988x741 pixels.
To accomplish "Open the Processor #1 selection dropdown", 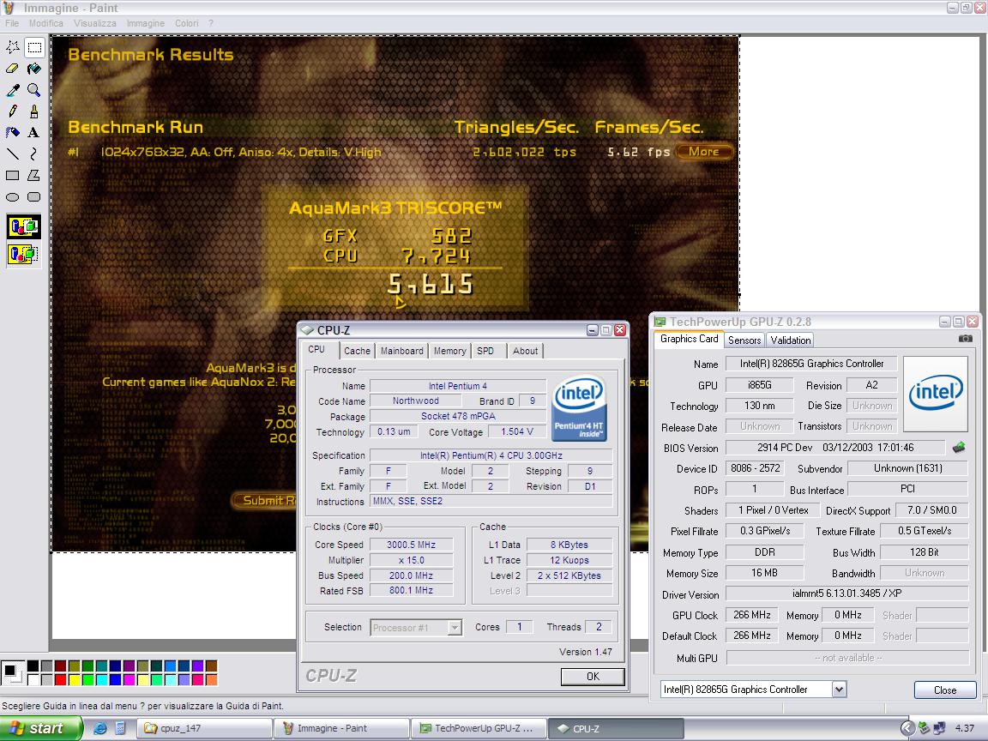I will point(455,628).
